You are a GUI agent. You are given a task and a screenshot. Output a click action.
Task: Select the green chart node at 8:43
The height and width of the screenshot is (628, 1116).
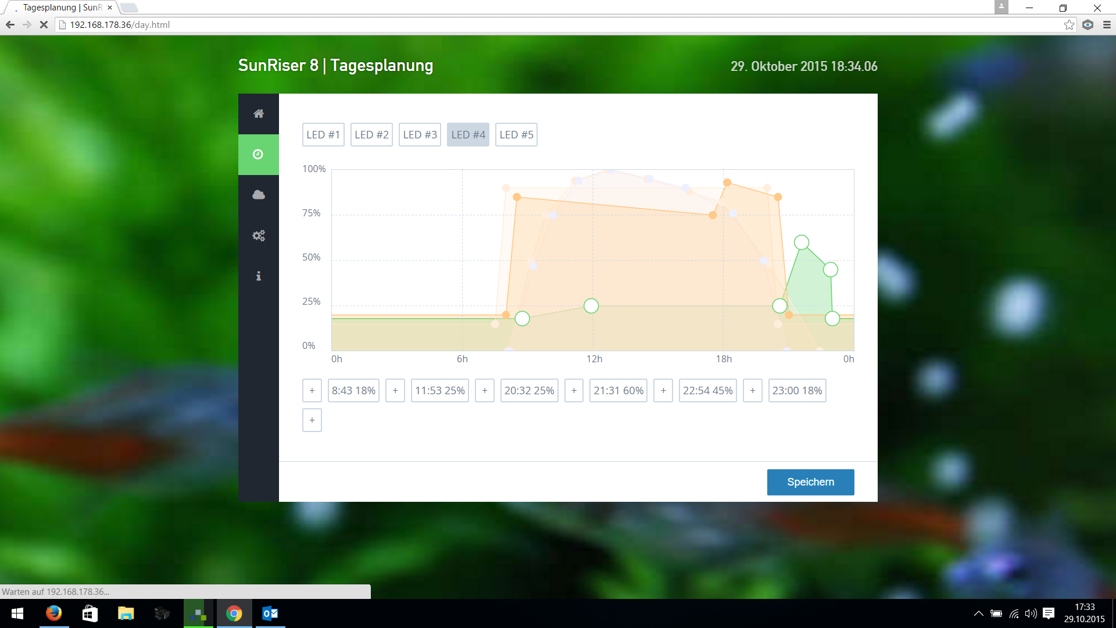pos(522,319)
